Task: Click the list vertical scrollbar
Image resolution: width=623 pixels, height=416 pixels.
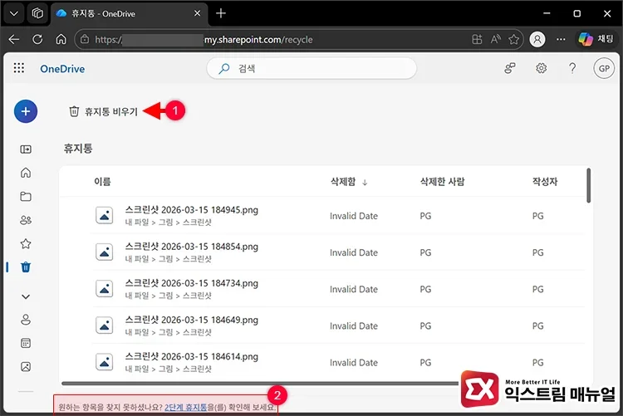Action: pyautogui.click(x=588, y=185)
